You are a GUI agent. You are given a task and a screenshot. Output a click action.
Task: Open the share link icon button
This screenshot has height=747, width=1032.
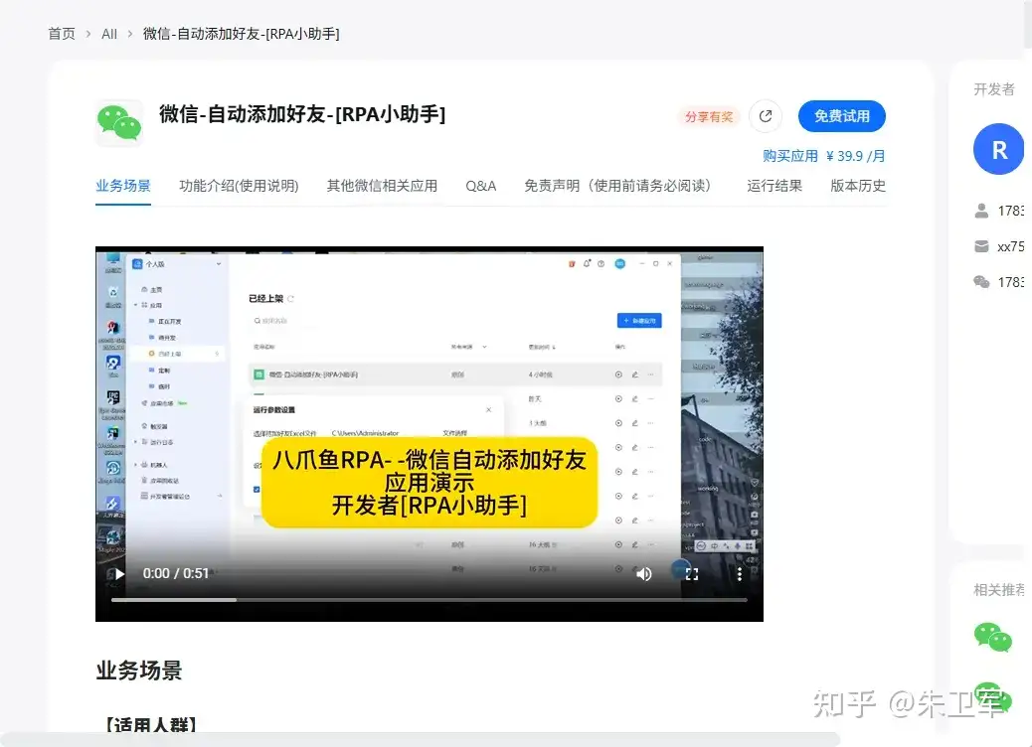click(766, 116)
